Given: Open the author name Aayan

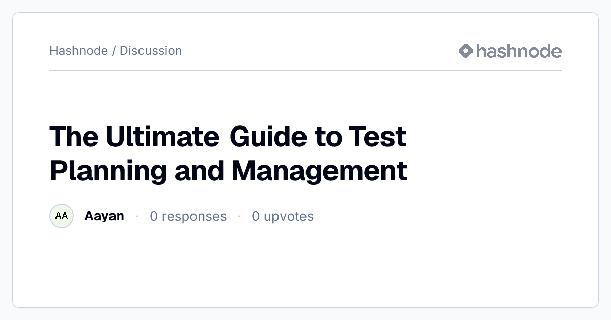Looking at the screenshot, I should coord(104,216).
